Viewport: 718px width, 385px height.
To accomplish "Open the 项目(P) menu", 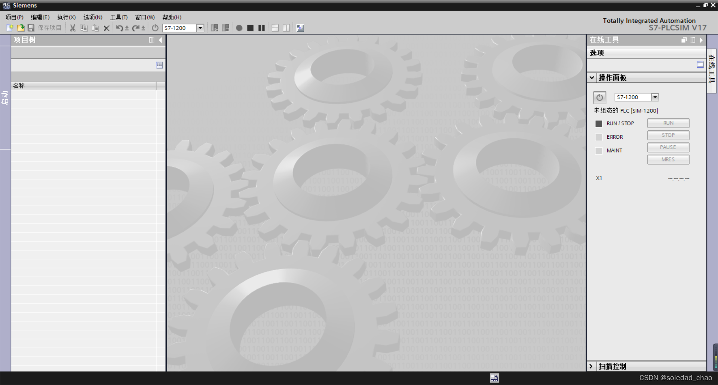I will [x=14, y=17].
